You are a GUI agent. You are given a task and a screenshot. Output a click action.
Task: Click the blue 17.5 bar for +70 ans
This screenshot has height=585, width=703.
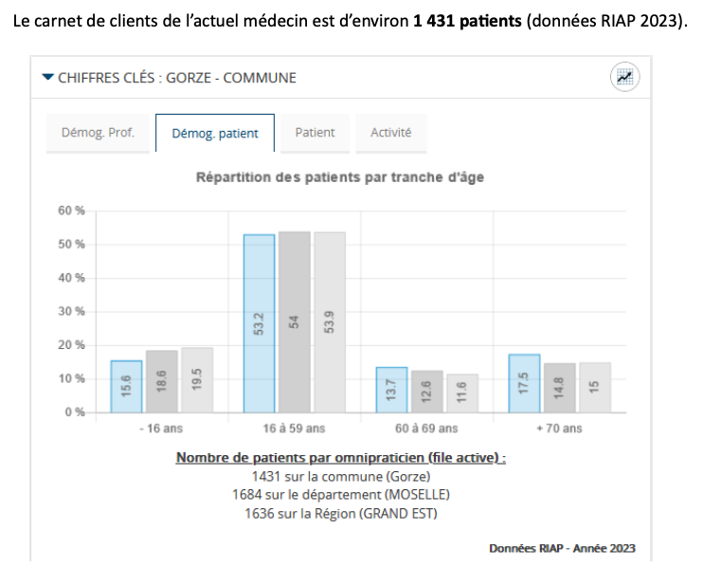pyautogui.click(x=524, y=383)
